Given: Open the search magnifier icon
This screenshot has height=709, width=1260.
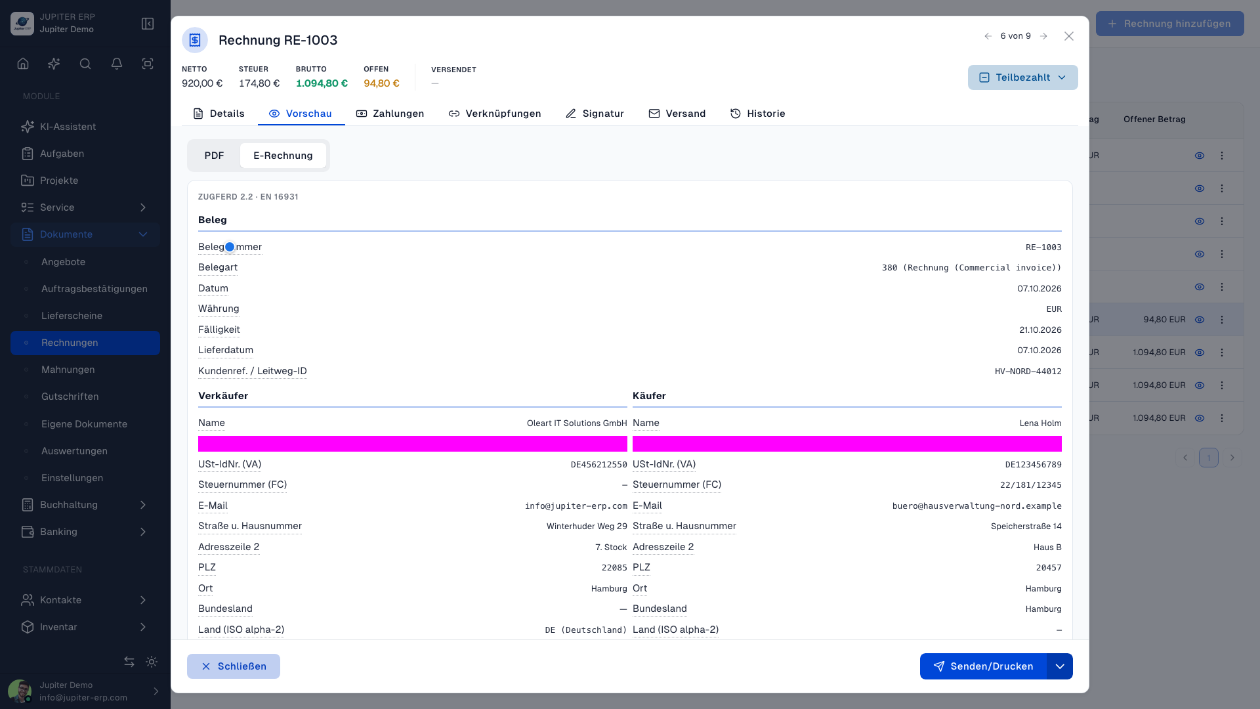Looking at the screenshot, I should click(85, 64).
